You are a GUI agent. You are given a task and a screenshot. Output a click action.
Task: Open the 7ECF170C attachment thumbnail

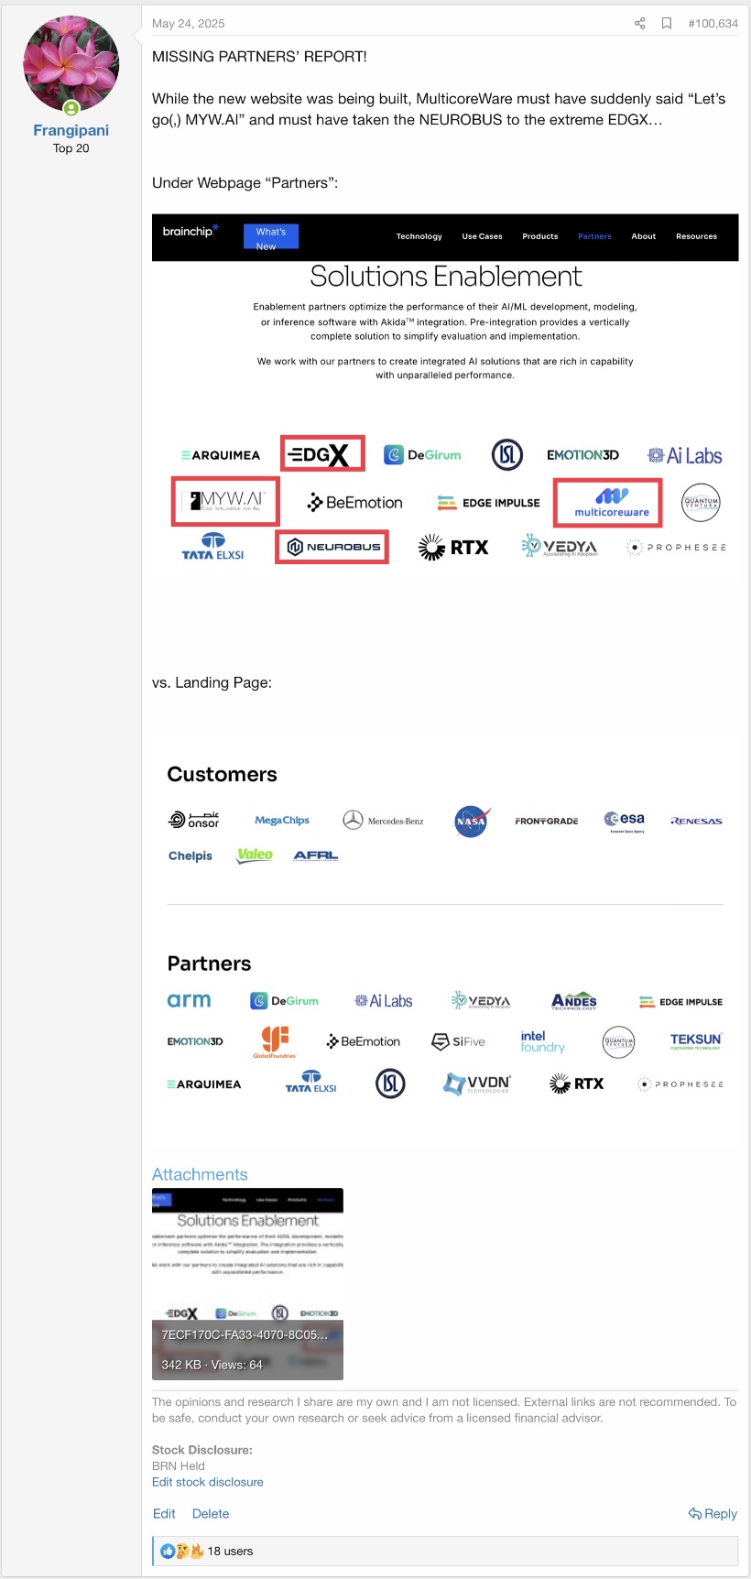click(247, 1284)
